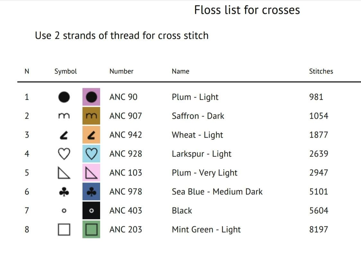
Task: Click the plum purple swatch with circle
Action: point(91,97)
